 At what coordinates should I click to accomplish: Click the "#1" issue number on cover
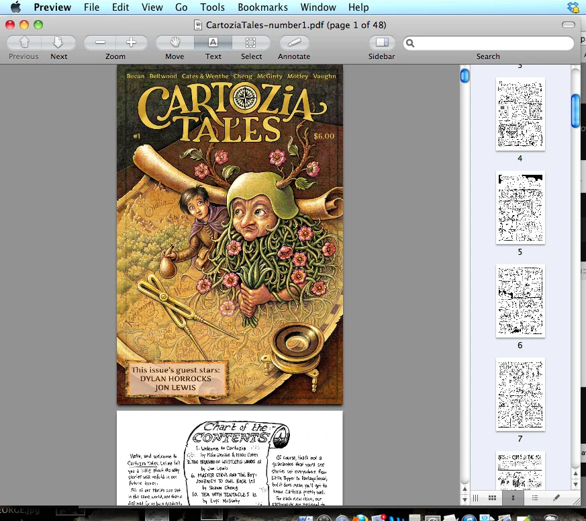point(137,136)
